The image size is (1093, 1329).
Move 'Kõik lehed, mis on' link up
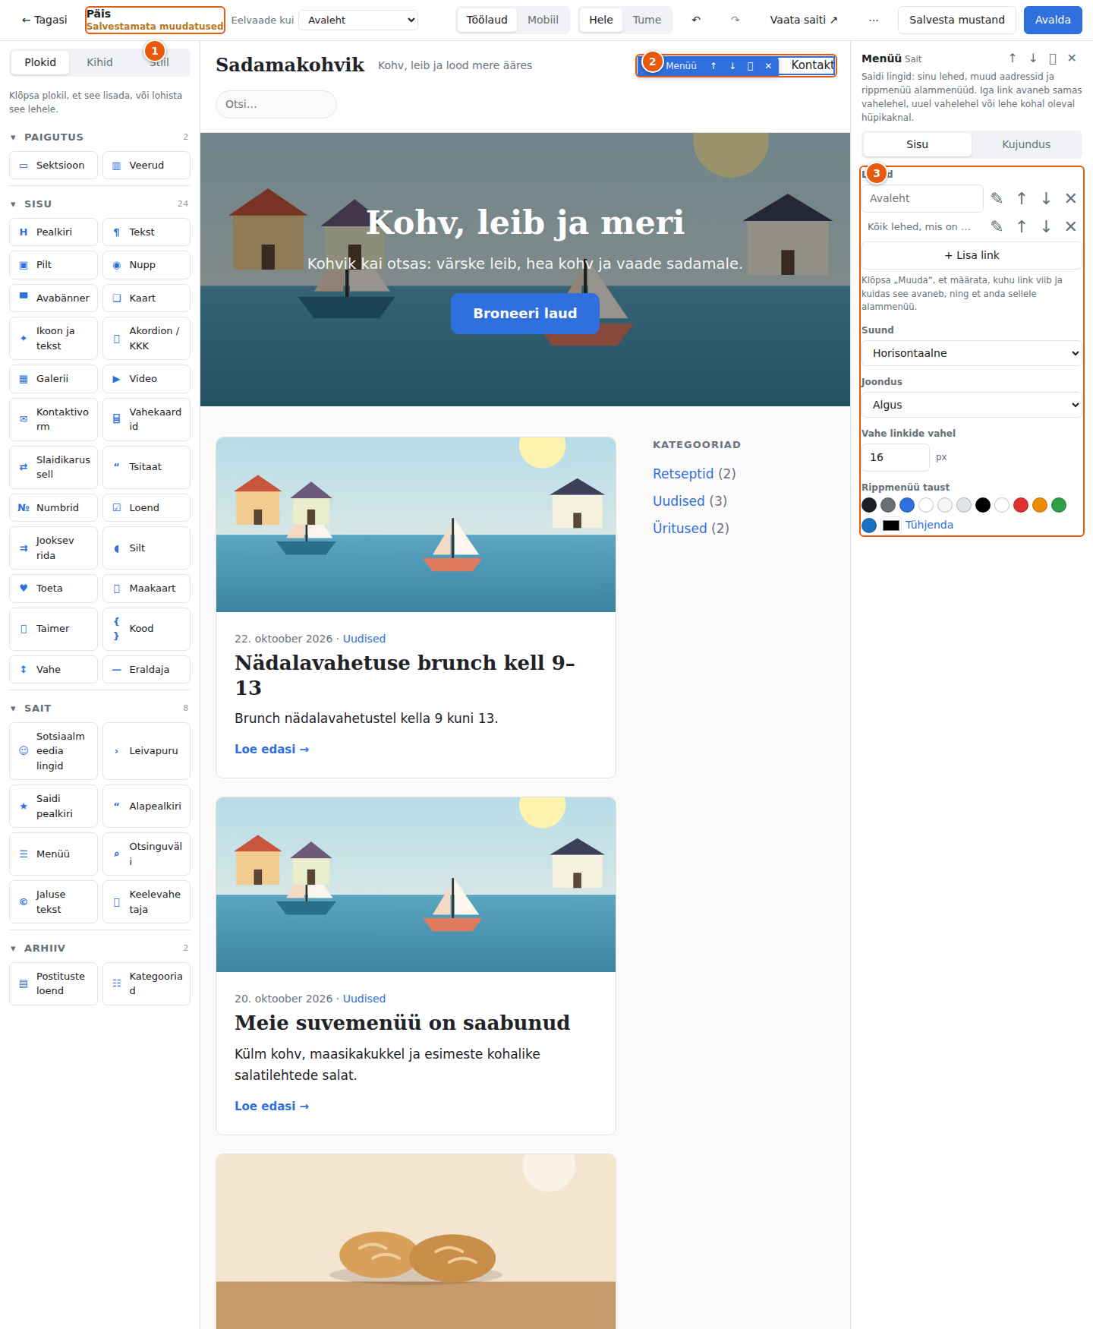[1022, 226]
